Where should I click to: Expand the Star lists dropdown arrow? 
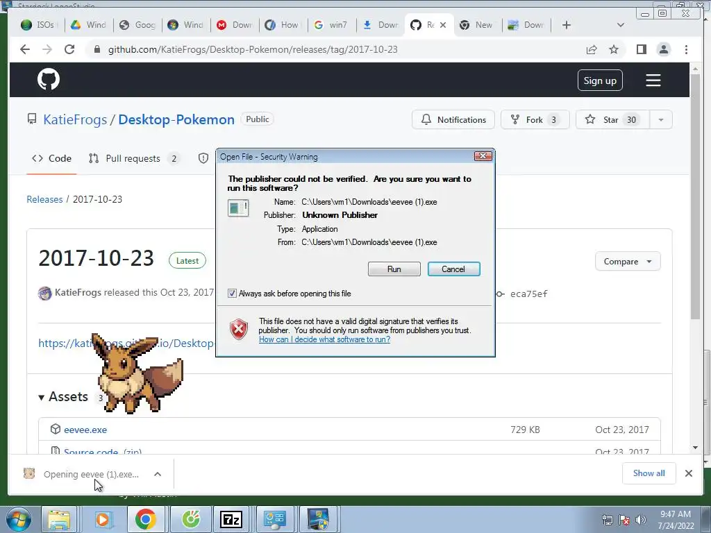point(661,119)
